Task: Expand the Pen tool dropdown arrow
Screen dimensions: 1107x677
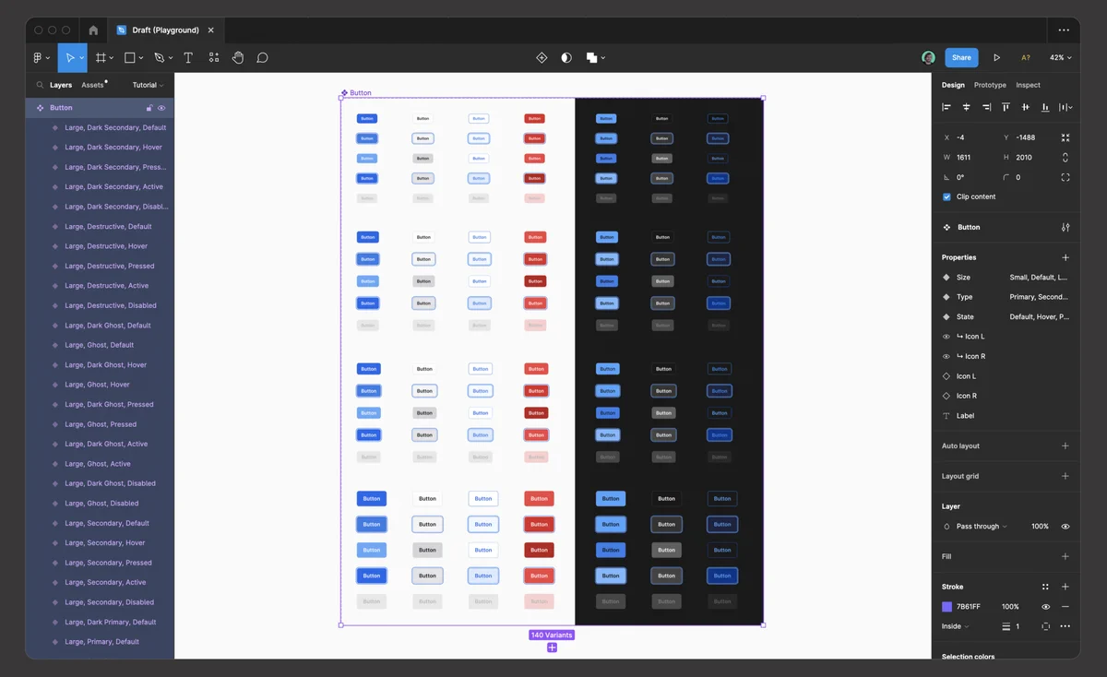Action: tap(170, 58)
